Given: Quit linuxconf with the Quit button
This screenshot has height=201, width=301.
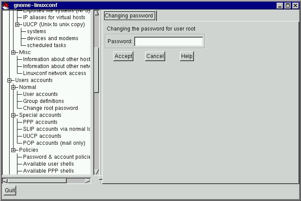Looking at the screenshot, I should tap(10, 190).
